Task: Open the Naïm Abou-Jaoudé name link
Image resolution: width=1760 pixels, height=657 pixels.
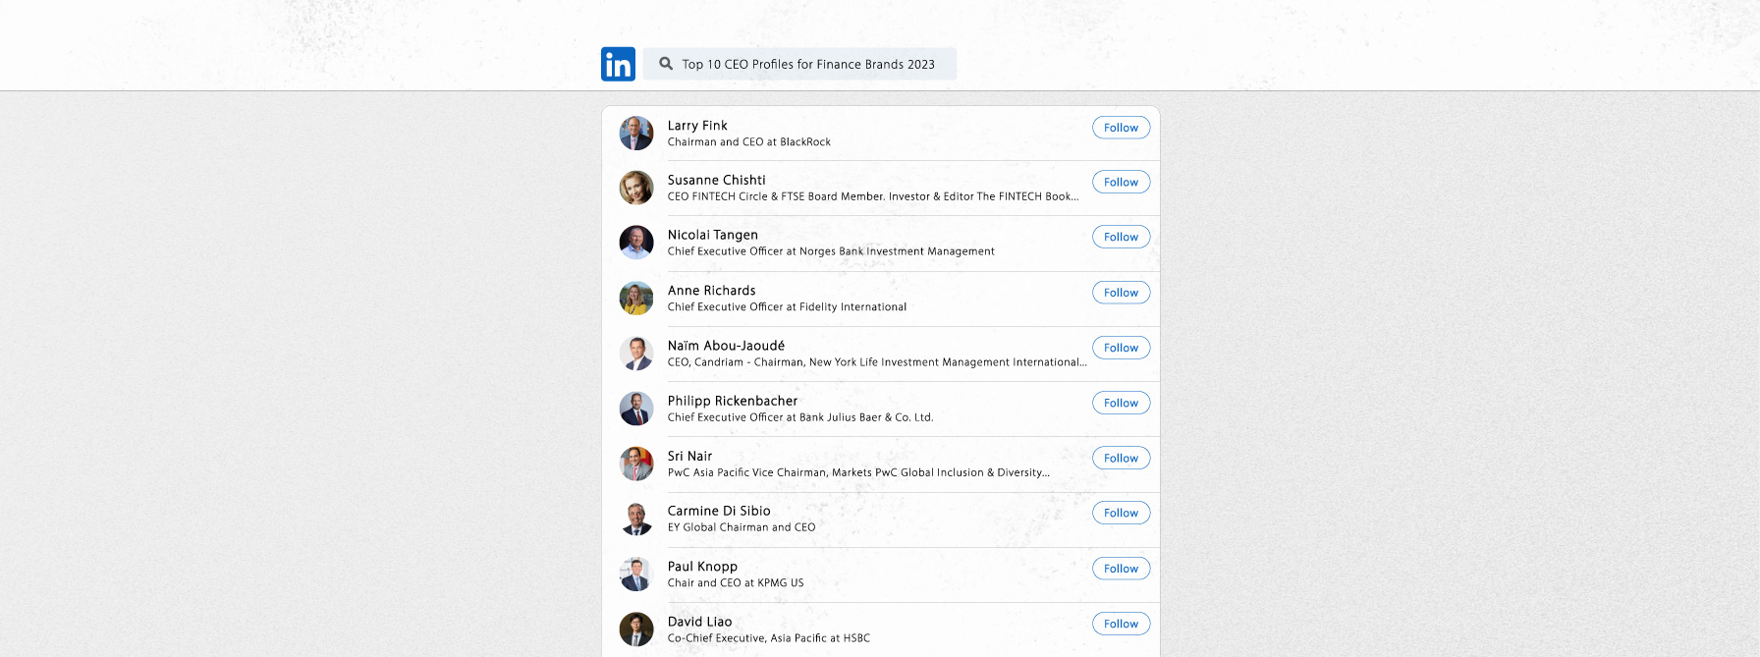Action: pyautogui.click(x=726, y=346)
